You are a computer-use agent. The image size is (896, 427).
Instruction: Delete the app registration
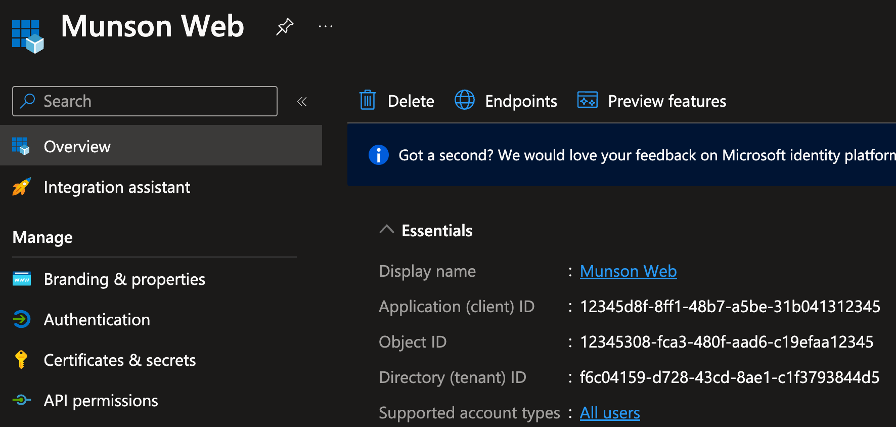pyautogui.click(x=397, y=101)
